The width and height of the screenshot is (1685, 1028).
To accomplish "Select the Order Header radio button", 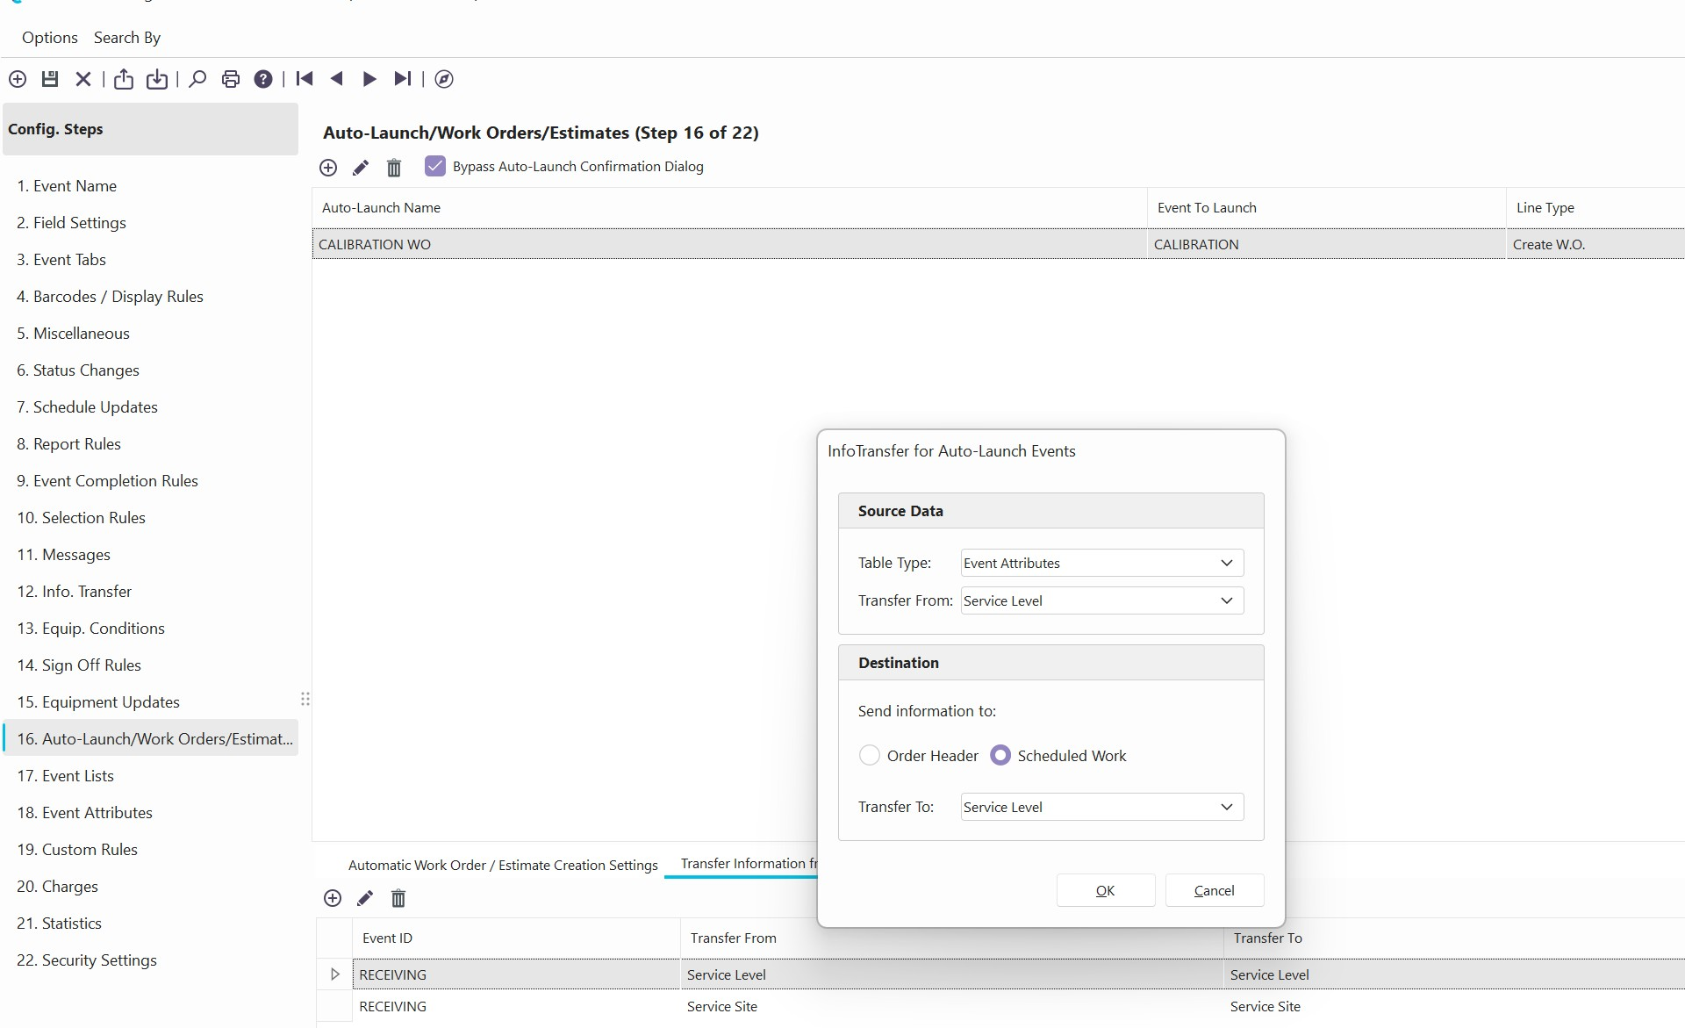I will [x=869, y=755].
